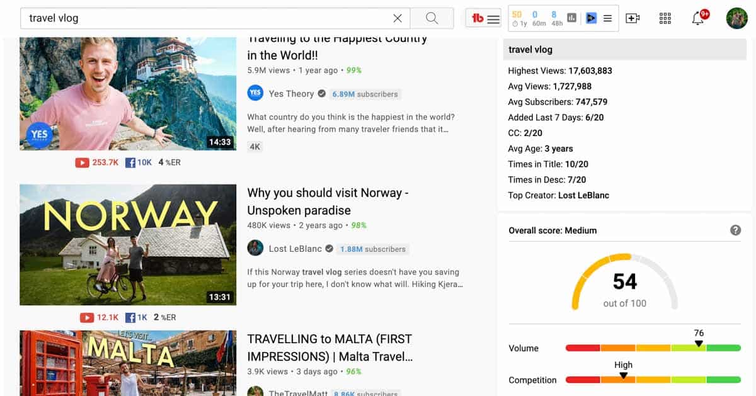Screen dimensions: 756x396
Task: Click the Volume bar marker at 76
Action: [x=699, y=344]
